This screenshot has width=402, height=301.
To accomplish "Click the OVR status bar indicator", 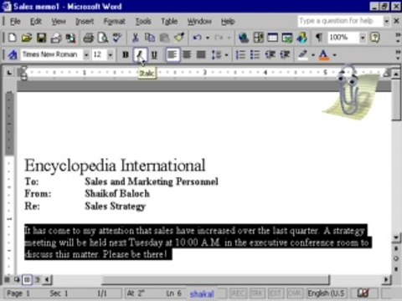I will pyautogui.click(x=295, y=293).
